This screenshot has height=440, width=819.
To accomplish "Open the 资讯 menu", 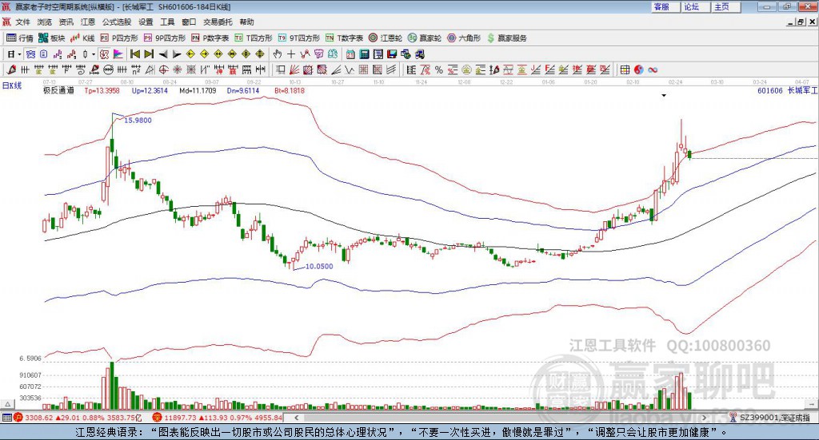I will point(66,22).
